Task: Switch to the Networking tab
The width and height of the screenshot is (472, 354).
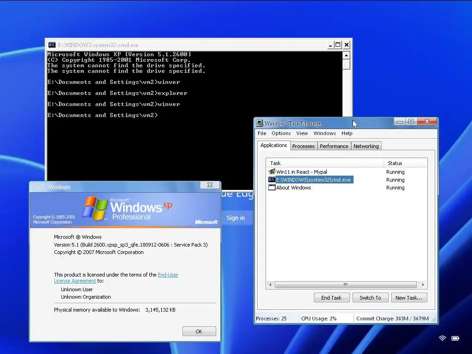Action: pyautogui.click(x=366, y=146)
